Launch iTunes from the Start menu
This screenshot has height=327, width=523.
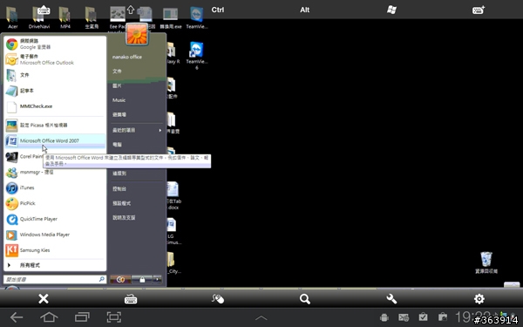point(55,187)
